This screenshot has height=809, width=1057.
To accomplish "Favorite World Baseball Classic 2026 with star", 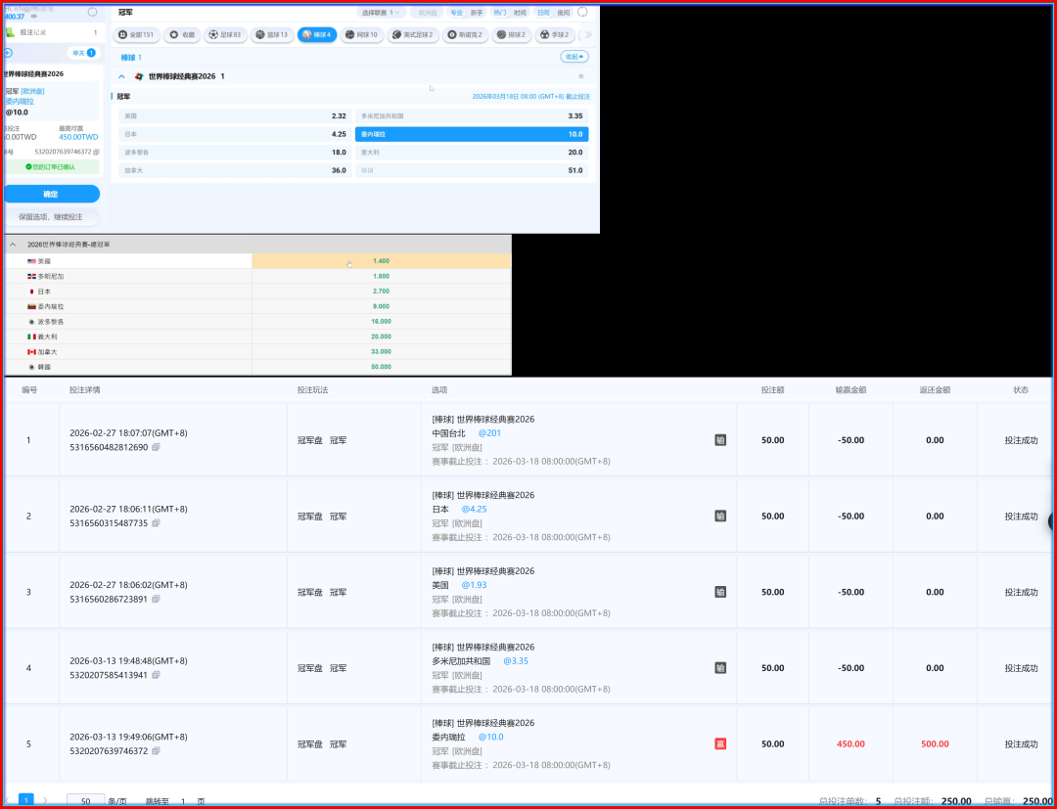I will [581, 76].
